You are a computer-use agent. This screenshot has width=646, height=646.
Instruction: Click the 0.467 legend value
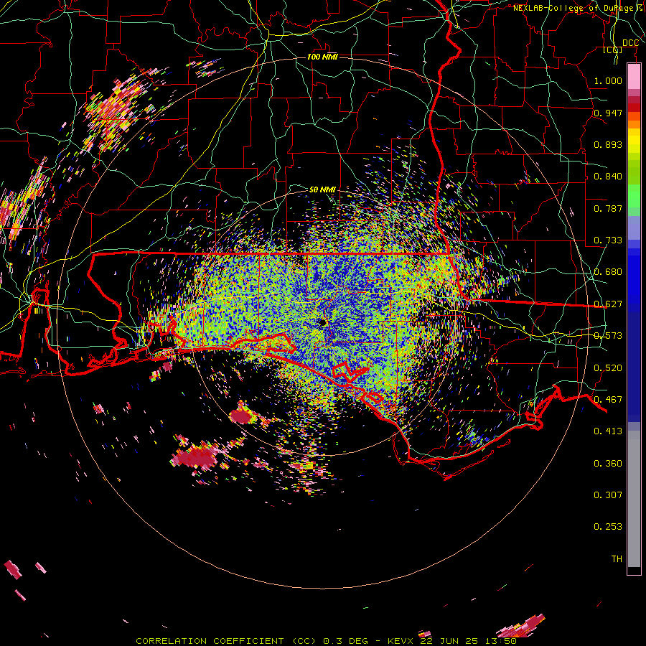608,400
